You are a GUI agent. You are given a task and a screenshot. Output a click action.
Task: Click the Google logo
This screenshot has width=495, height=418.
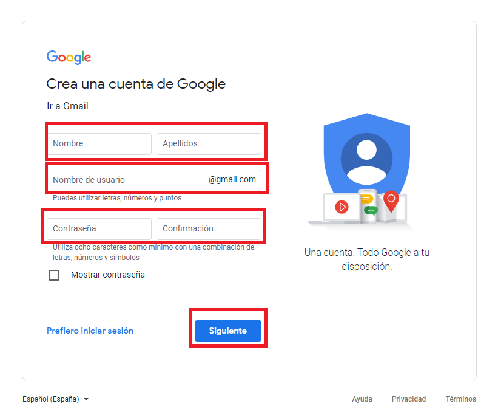[x=69, y=57]
